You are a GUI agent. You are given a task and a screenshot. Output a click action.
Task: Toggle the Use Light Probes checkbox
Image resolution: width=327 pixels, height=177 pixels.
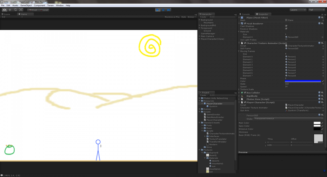click(x=286, y=40)
